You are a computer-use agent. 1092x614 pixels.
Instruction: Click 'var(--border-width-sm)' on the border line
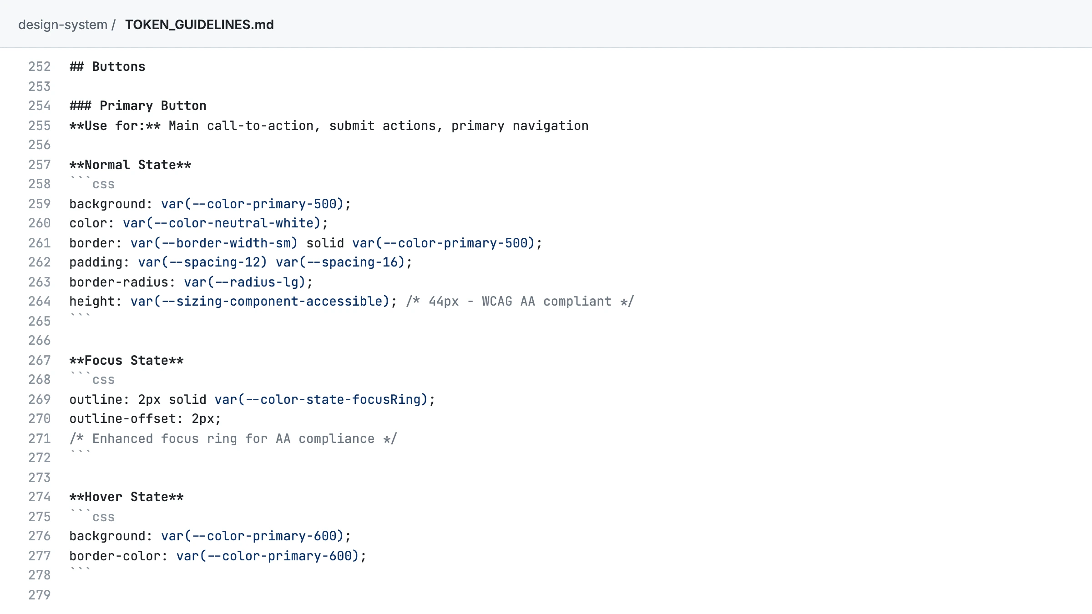point(214,243)
